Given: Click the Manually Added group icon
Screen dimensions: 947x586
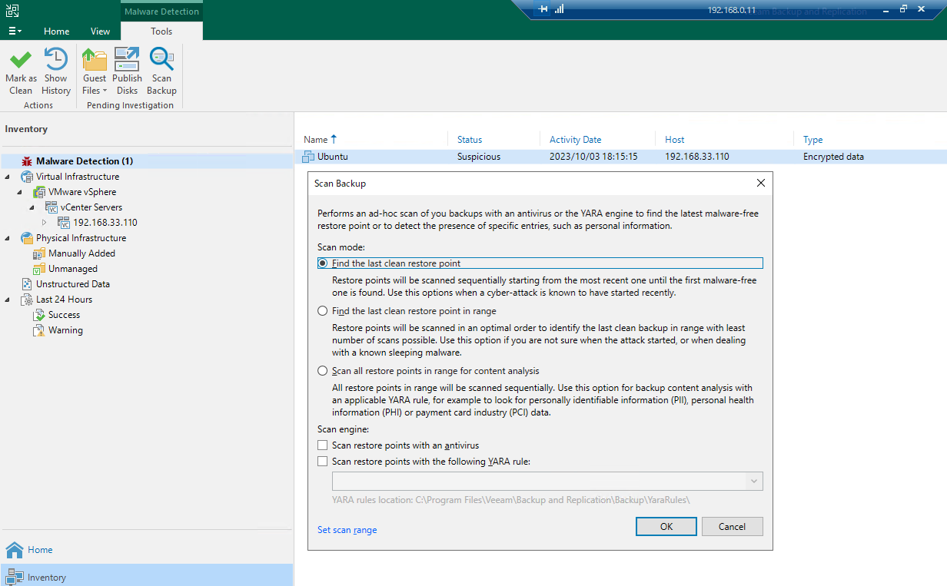Looking at the screenshot, I should [39, 253].
